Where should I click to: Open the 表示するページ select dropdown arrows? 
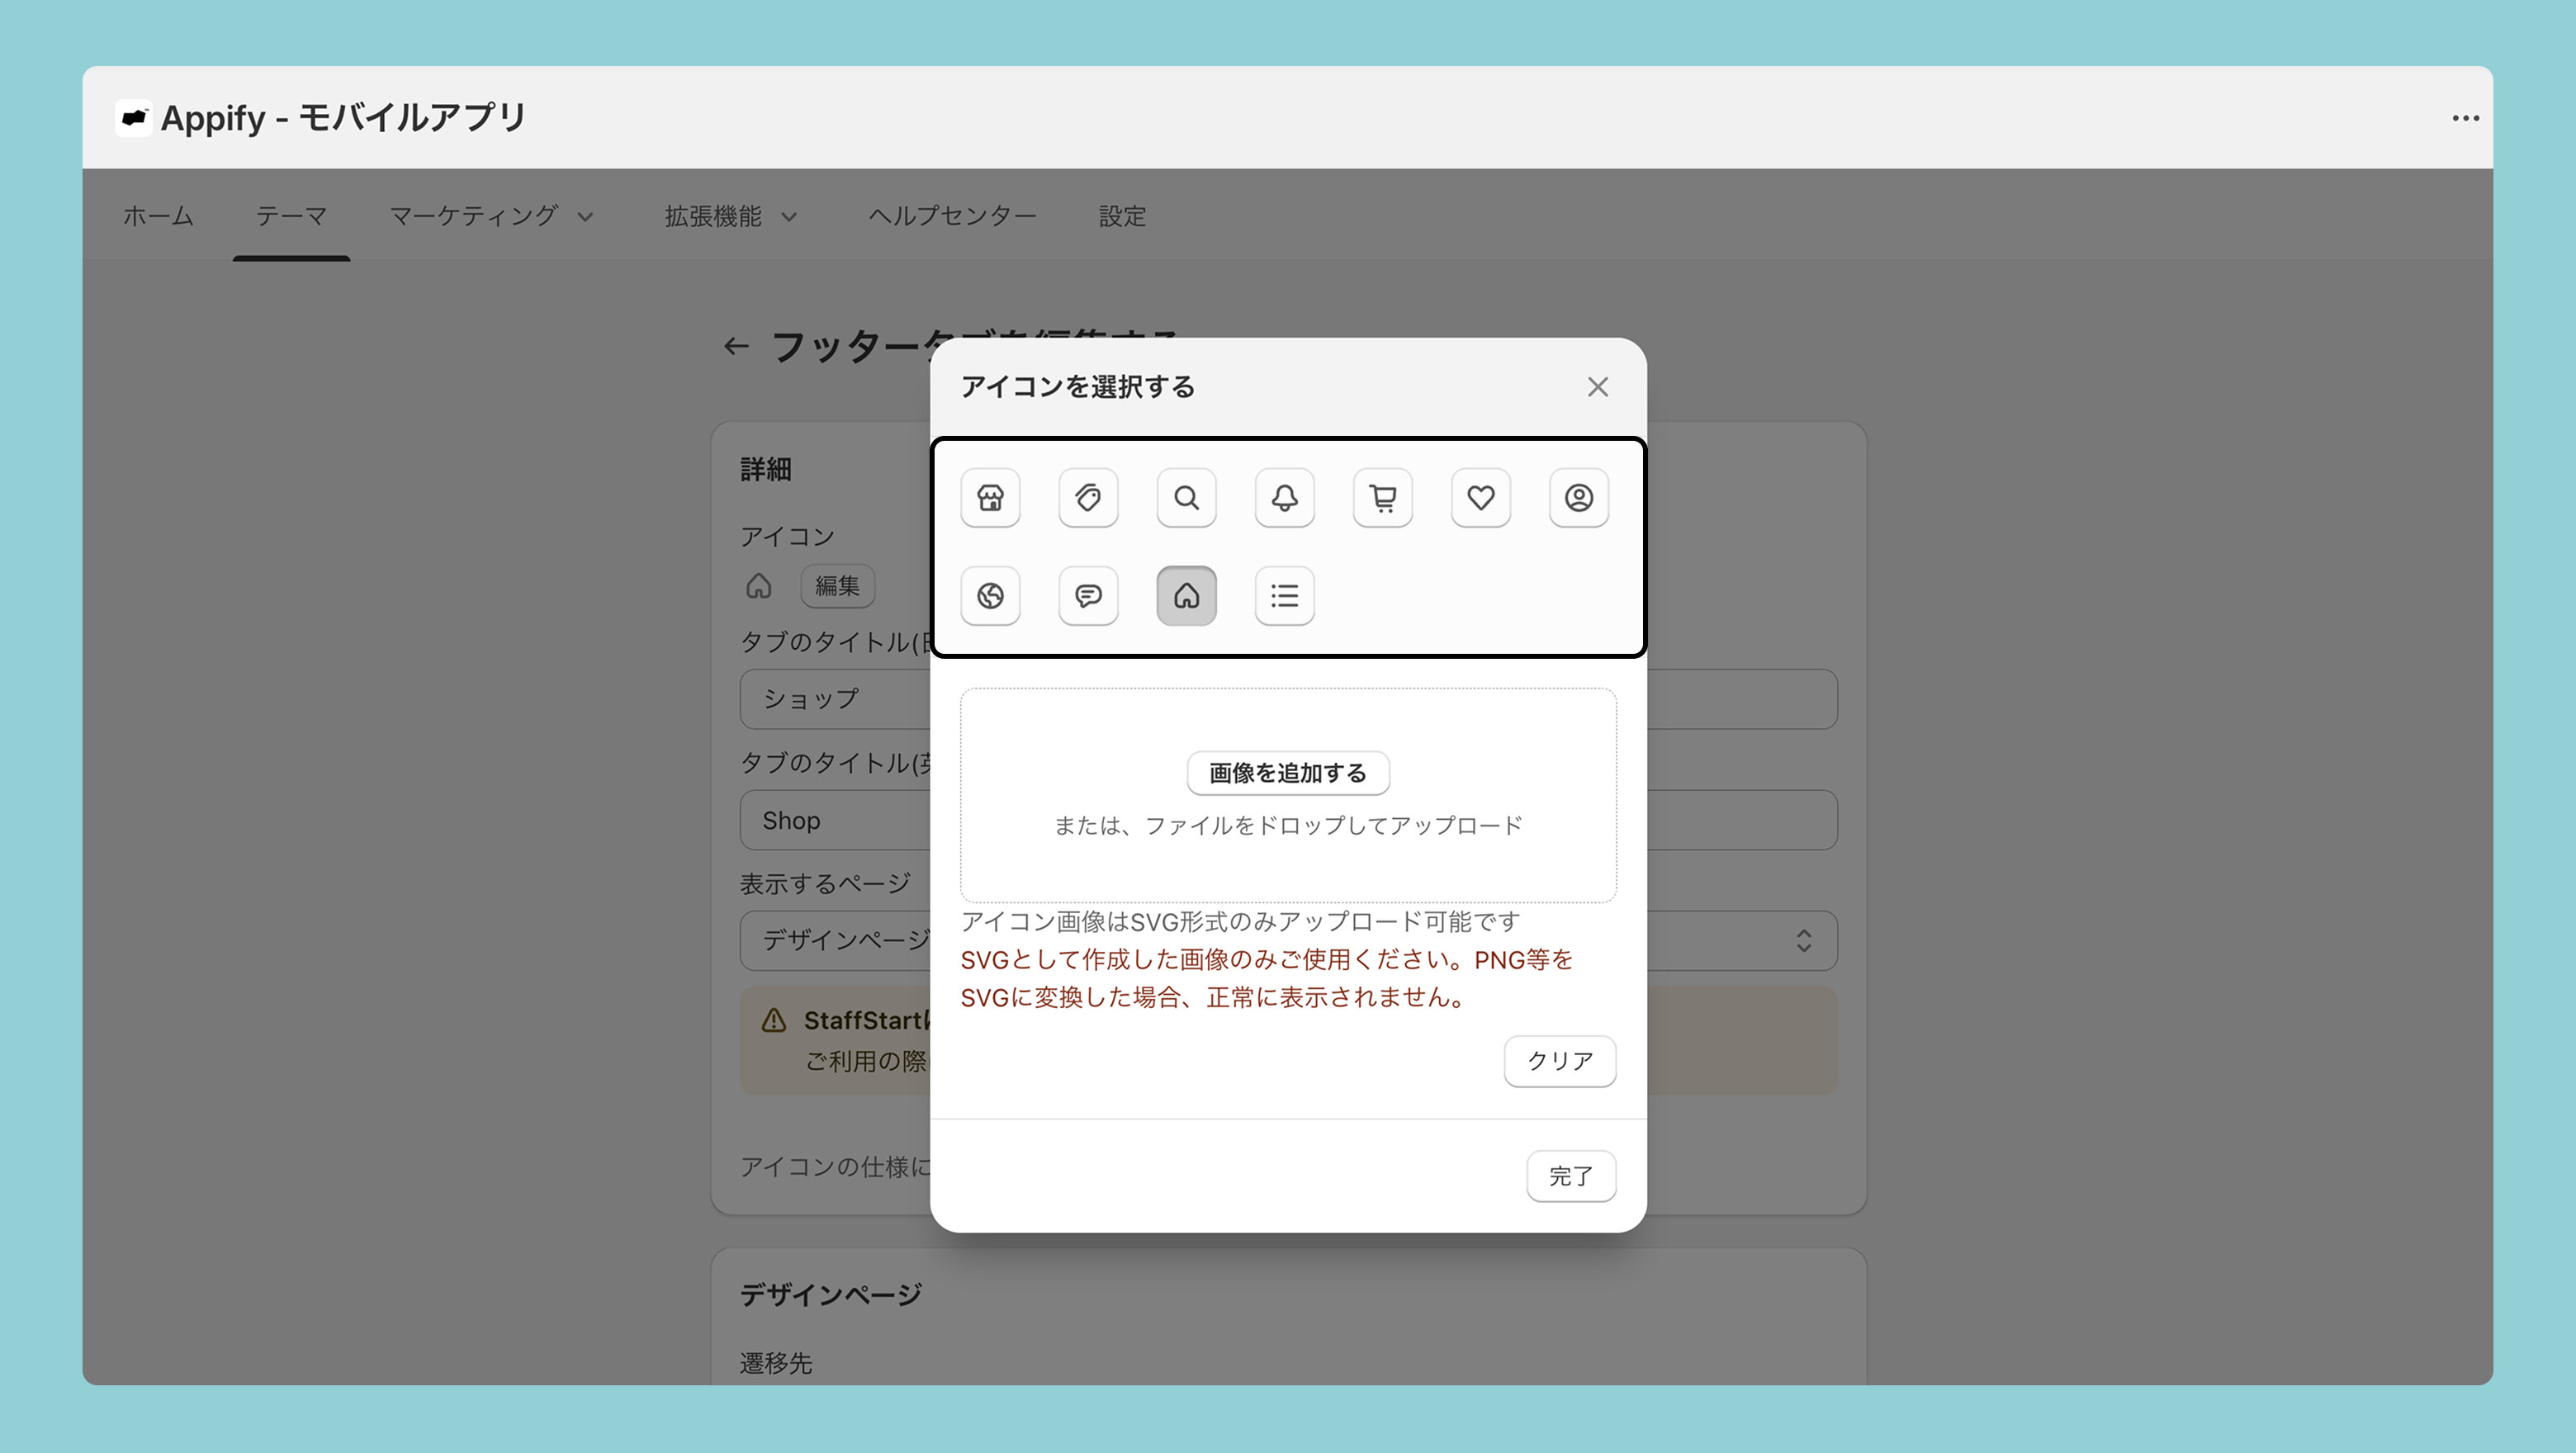(1803, 940)
